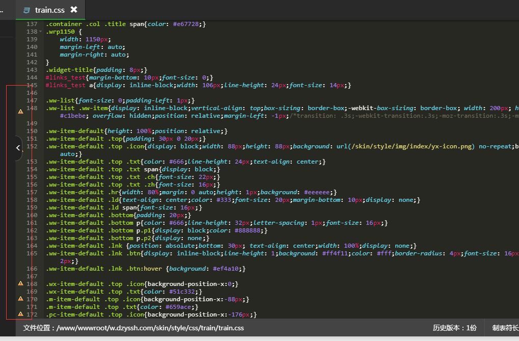Close the train.css tab
Screen dimensions: 519x341
(74, 10)
